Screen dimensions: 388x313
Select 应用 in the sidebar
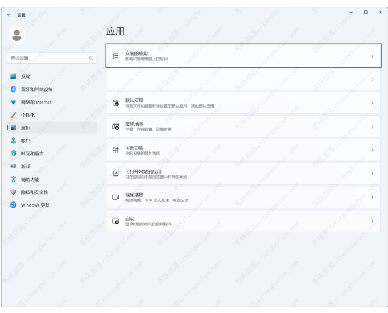coord(52,127)
